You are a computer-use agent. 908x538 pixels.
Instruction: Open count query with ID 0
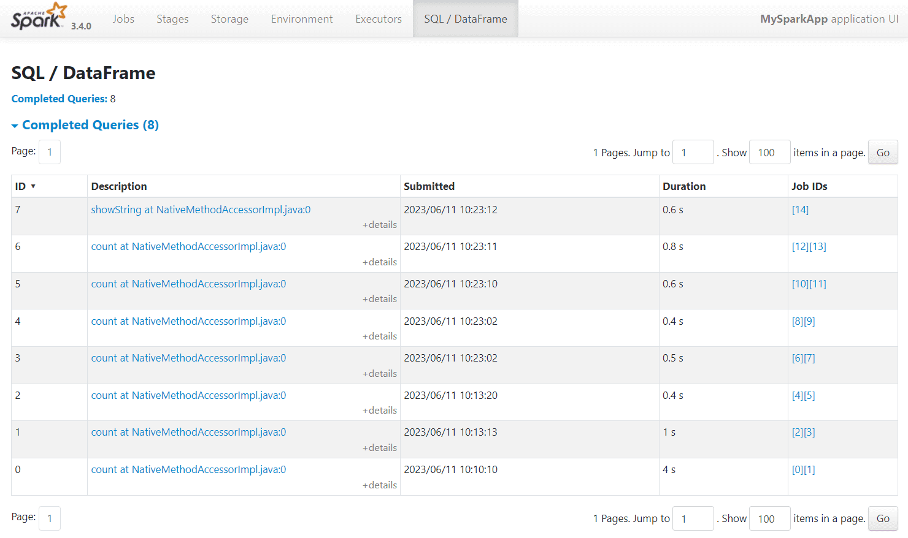[188, 469]
